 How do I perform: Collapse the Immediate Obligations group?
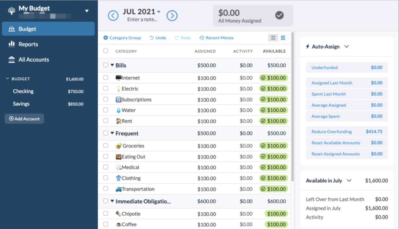(x=112, y=201)
